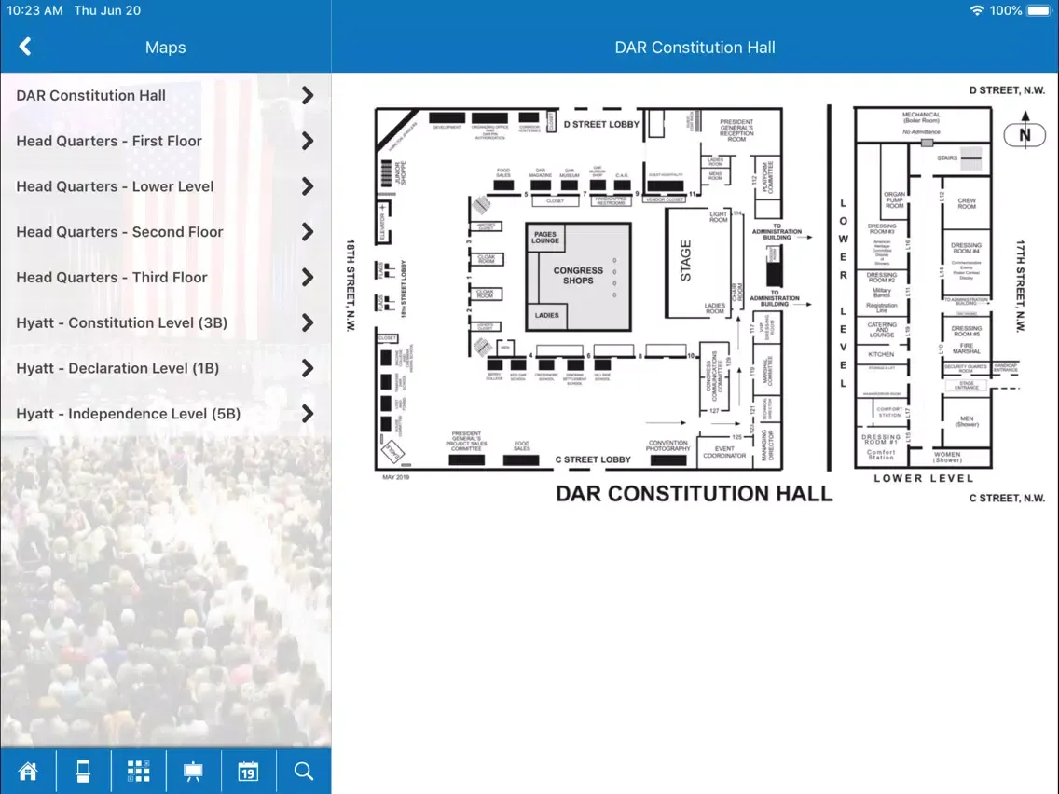This screenshot has width=1059, height=794.
Task: Tap the 18th Street, N.W. label
Action: tap(351, 285)
